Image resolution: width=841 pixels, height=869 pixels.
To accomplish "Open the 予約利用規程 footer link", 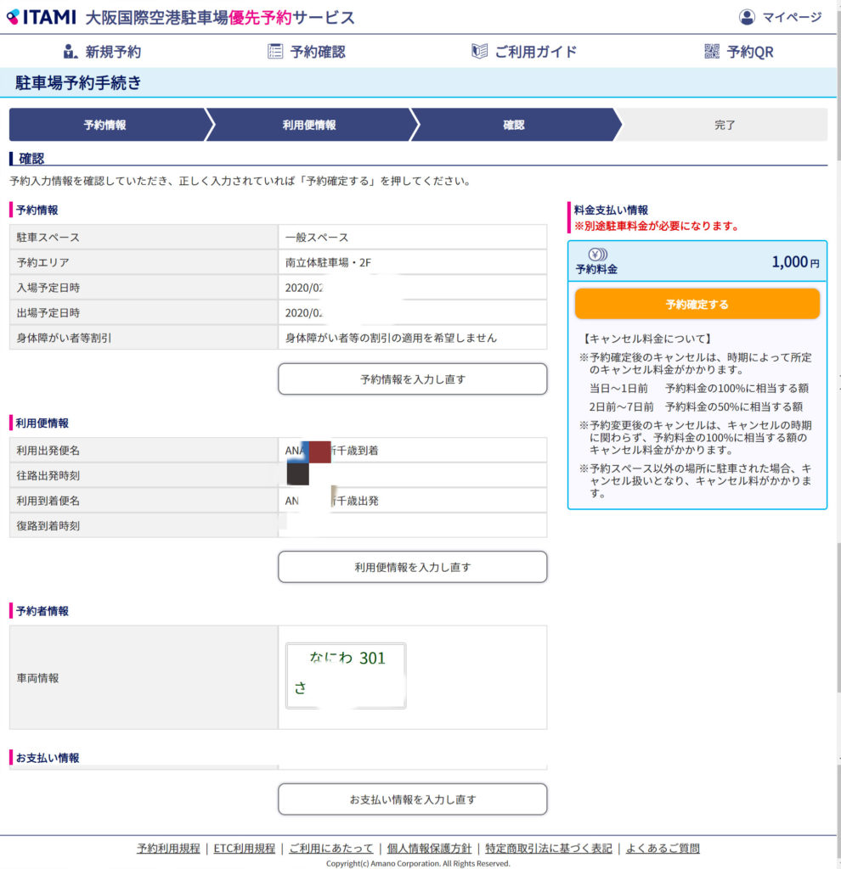I will tap(168, 849).
